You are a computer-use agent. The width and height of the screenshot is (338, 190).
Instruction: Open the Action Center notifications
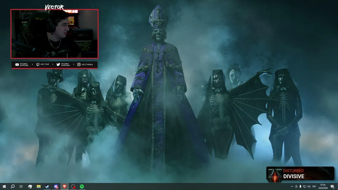[332, 187]
